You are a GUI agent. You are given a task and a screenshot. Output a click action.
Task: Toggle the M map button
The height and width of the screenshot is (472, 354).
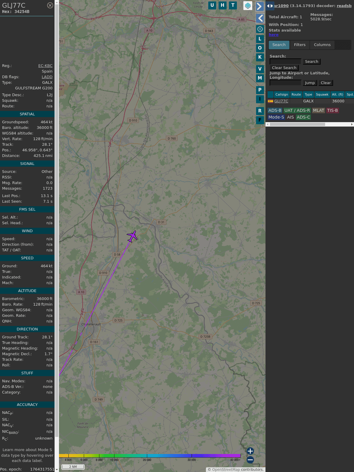pos(260,78)
